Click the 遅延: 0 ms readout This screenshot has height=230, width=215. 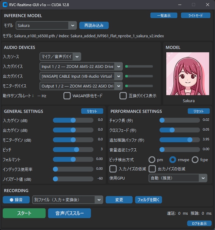click(177, 213)
